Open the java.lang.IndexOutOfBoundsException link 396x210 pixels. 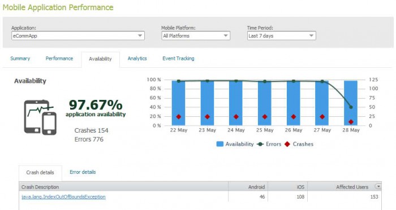coord(63,196)
